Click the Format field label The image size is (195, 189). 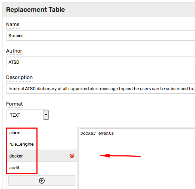[x=14, y=104]
